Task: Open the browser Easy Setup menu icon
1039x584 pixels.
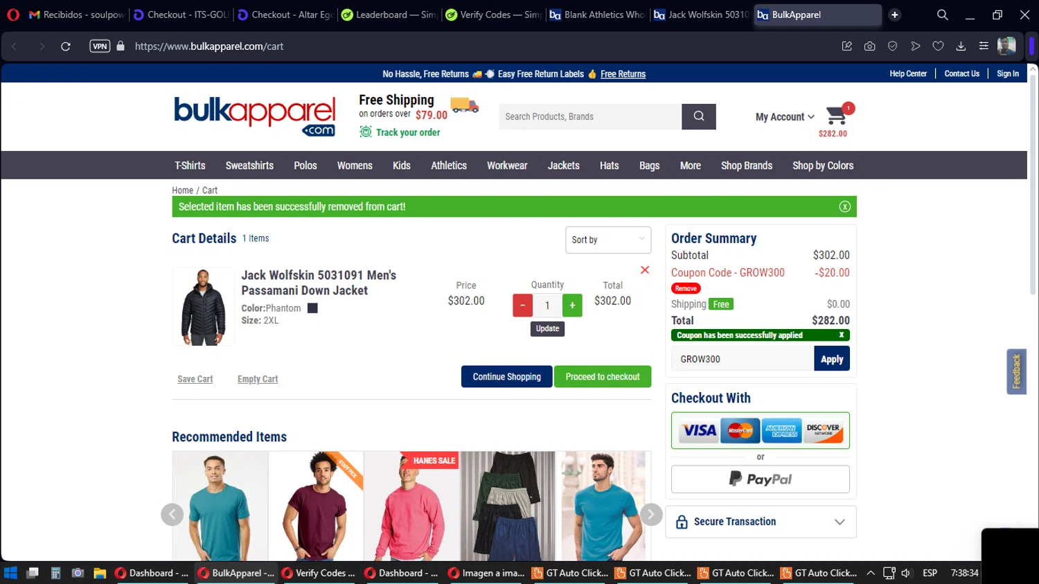Action: pyautogui.click(x=984, y=46)
